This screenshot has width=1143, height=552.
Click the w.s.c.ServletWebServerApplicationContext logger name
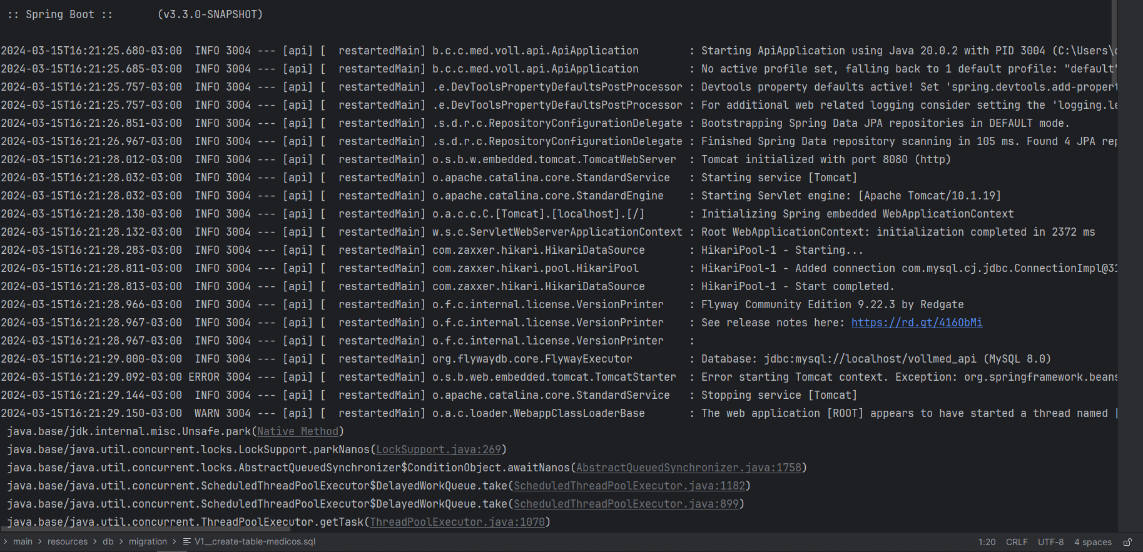tap(557, 232)
